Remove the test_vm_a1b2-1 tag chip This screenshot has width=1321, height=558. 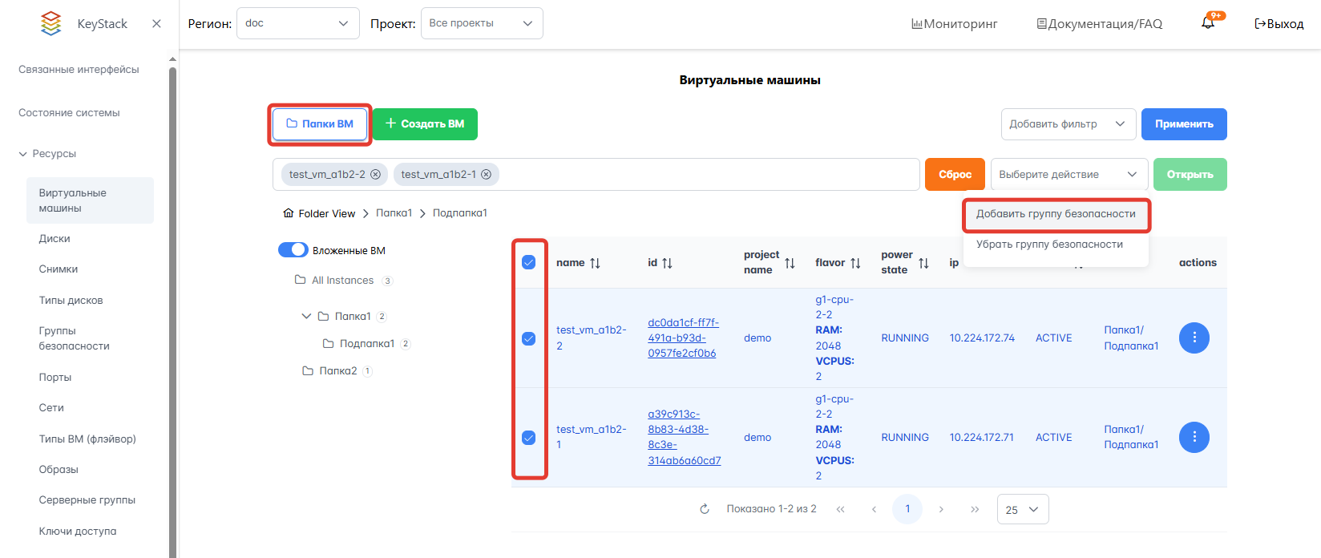tap(486, 175)
